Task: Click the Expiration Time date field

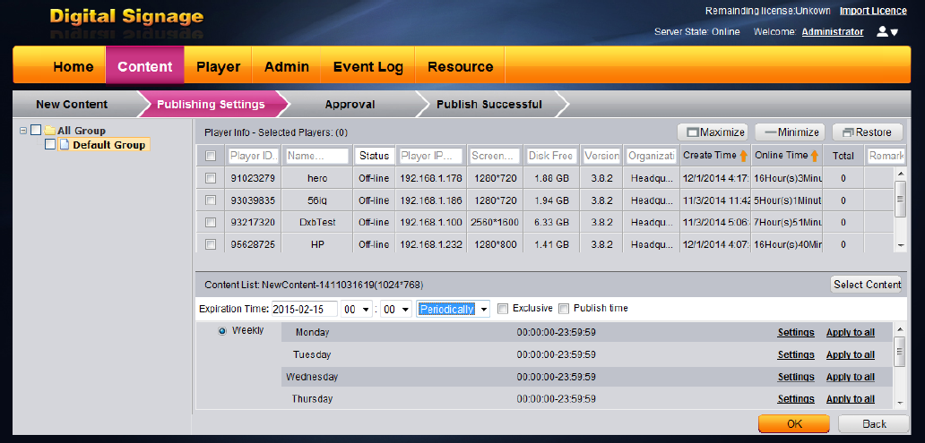Action: point(305,309)
